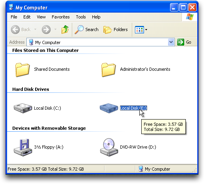Select the 3½ Floppy (A:) icon
Screen dimensions: 204x184
[23, 147]
